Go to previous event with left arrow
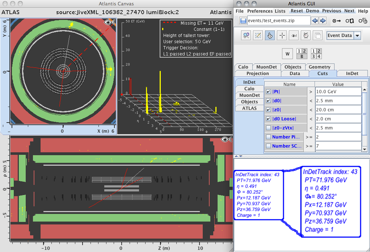Image resolution: width=370 pixels, height=252 pixels. (x=315, y=21)
